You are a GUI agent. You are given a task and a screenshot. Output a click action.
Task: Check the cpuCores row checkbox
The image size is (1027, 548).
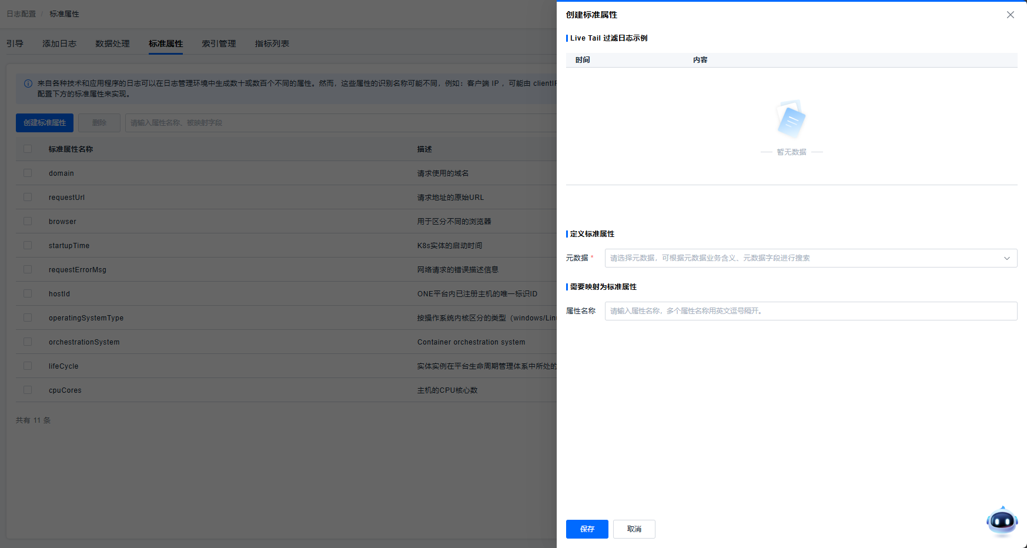click(x=28, y=390)
